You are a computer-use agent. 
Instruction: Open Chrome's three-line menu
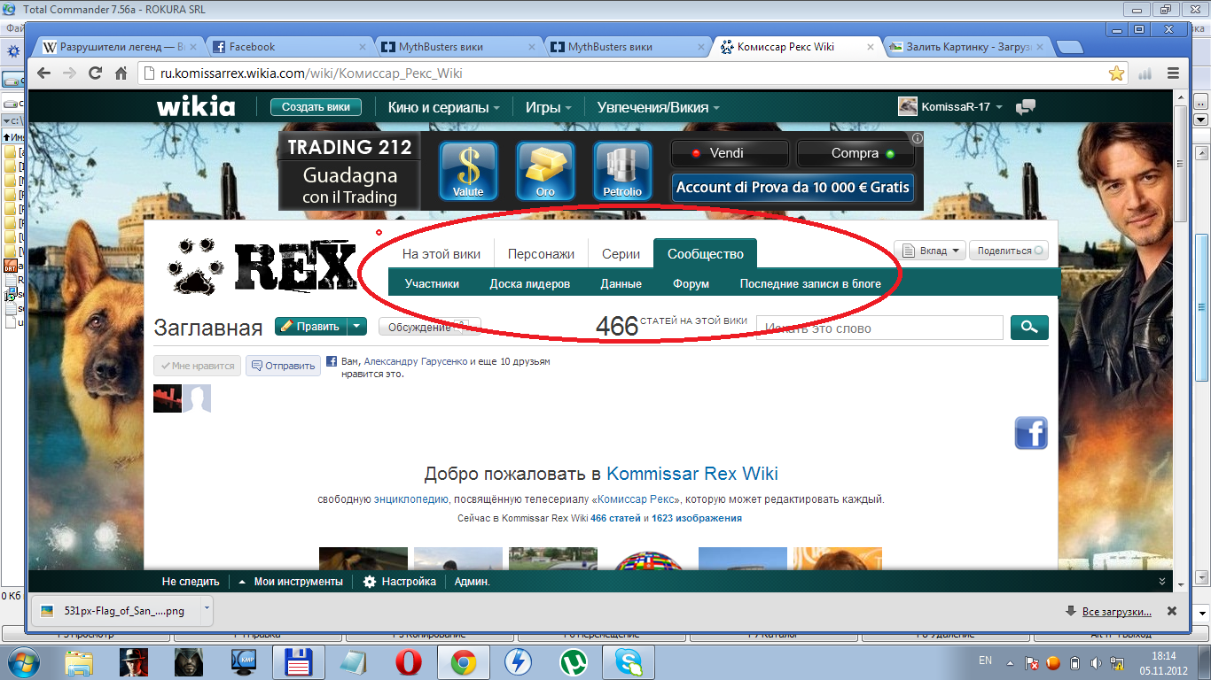tap(1173, 73)
